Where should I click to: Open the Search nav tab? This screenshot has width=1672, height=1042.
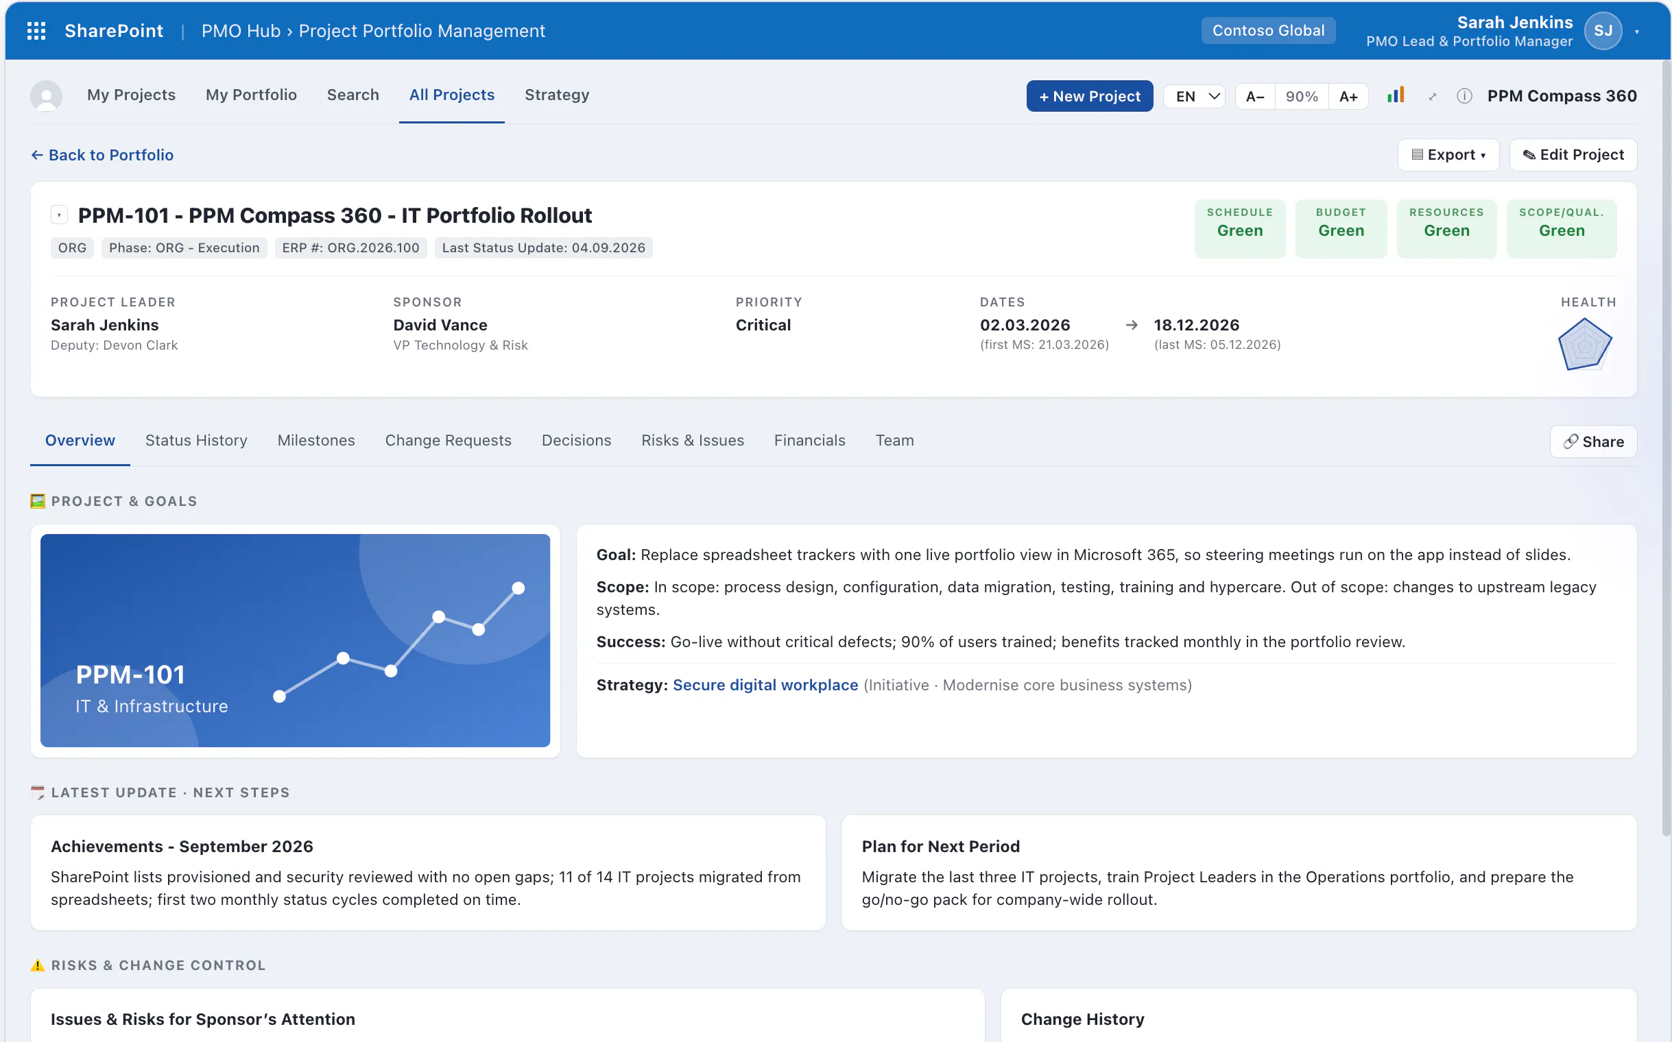tap(353, 95)
